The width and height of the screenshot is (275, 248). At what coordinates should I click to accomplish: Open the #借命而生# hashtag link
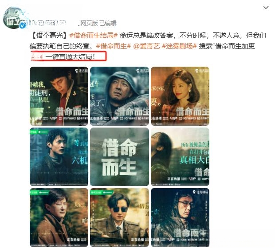pyautogui.click(x=114, y=46)
